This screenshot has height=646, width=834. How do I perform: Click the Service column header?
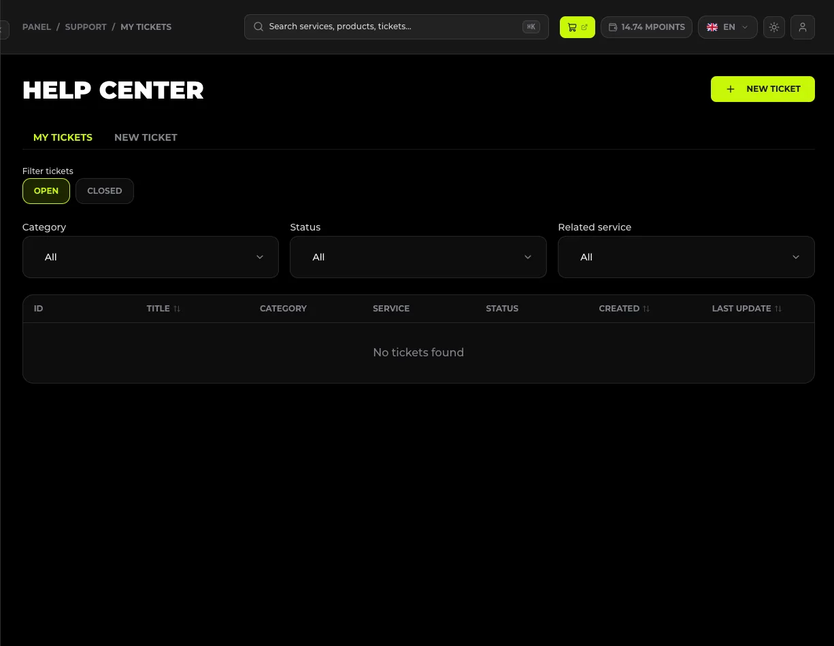[x=391, y=309]
